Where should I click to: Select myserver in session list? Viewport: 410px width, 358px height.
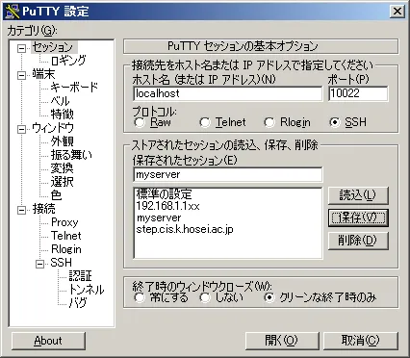(159, 217)
